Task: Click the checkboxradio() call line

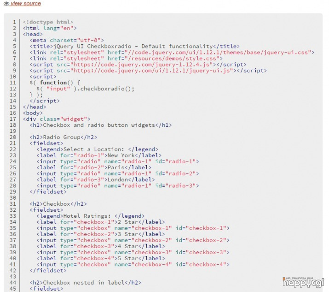Action: click(86, 89)
